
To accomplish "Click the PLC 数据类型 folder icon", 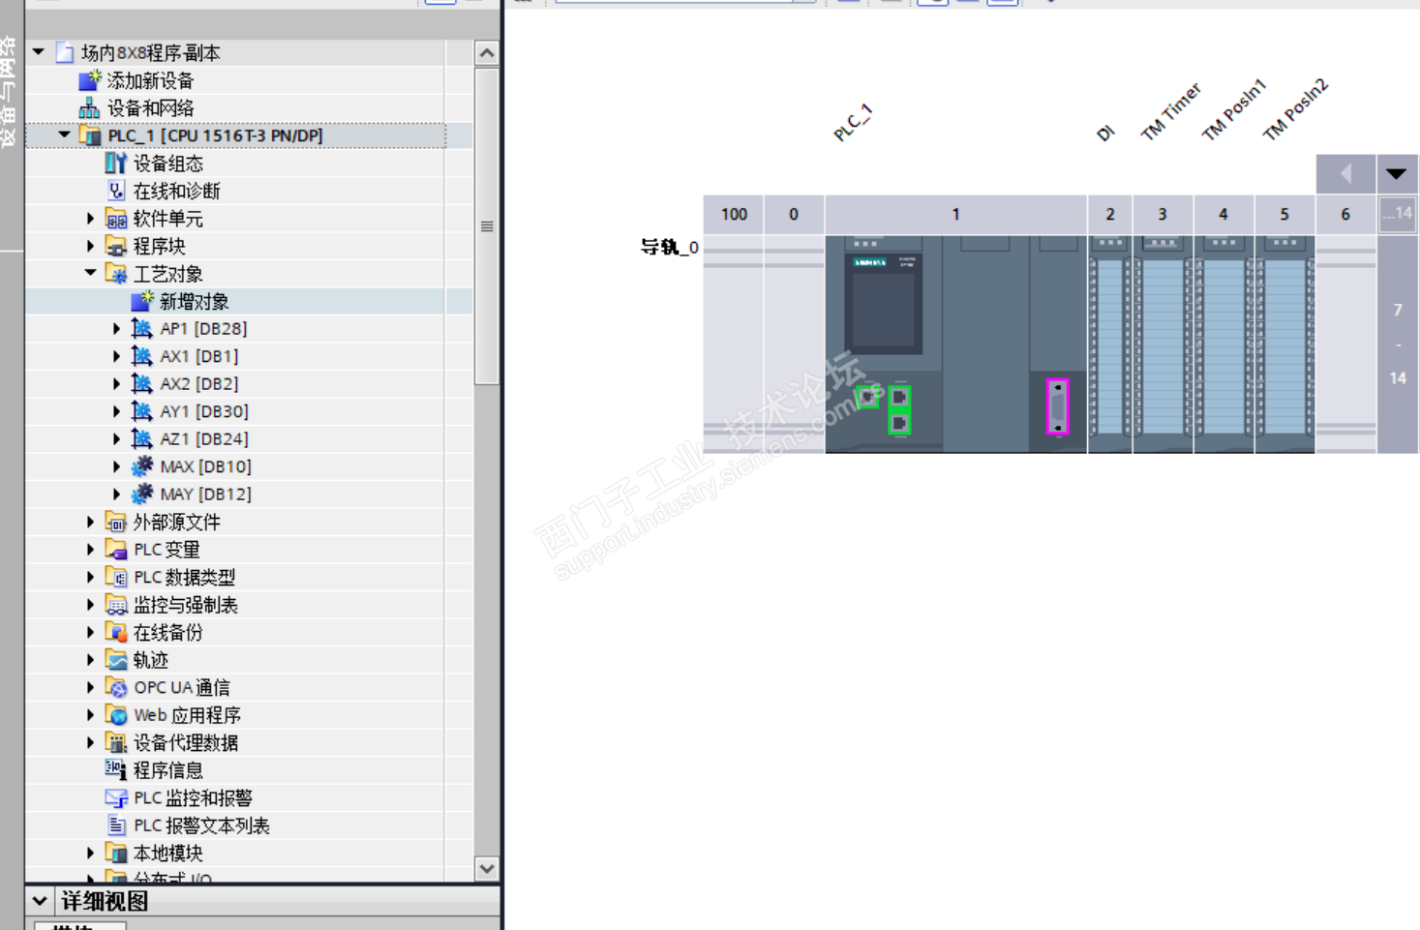I will pos(116,578).
